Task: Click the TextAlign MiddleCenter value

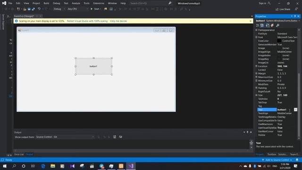Action: point(285,113)
